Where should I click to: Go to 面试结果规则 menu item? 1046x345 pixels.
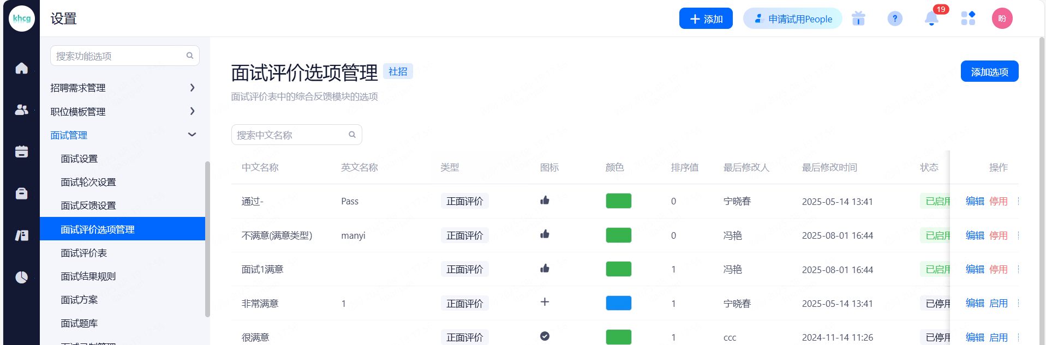coord(88,276)
